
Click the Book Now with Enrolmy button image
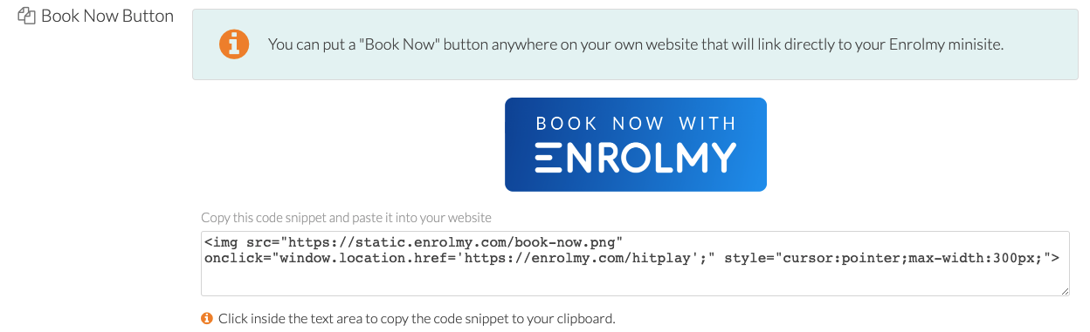tap(636, 145)
